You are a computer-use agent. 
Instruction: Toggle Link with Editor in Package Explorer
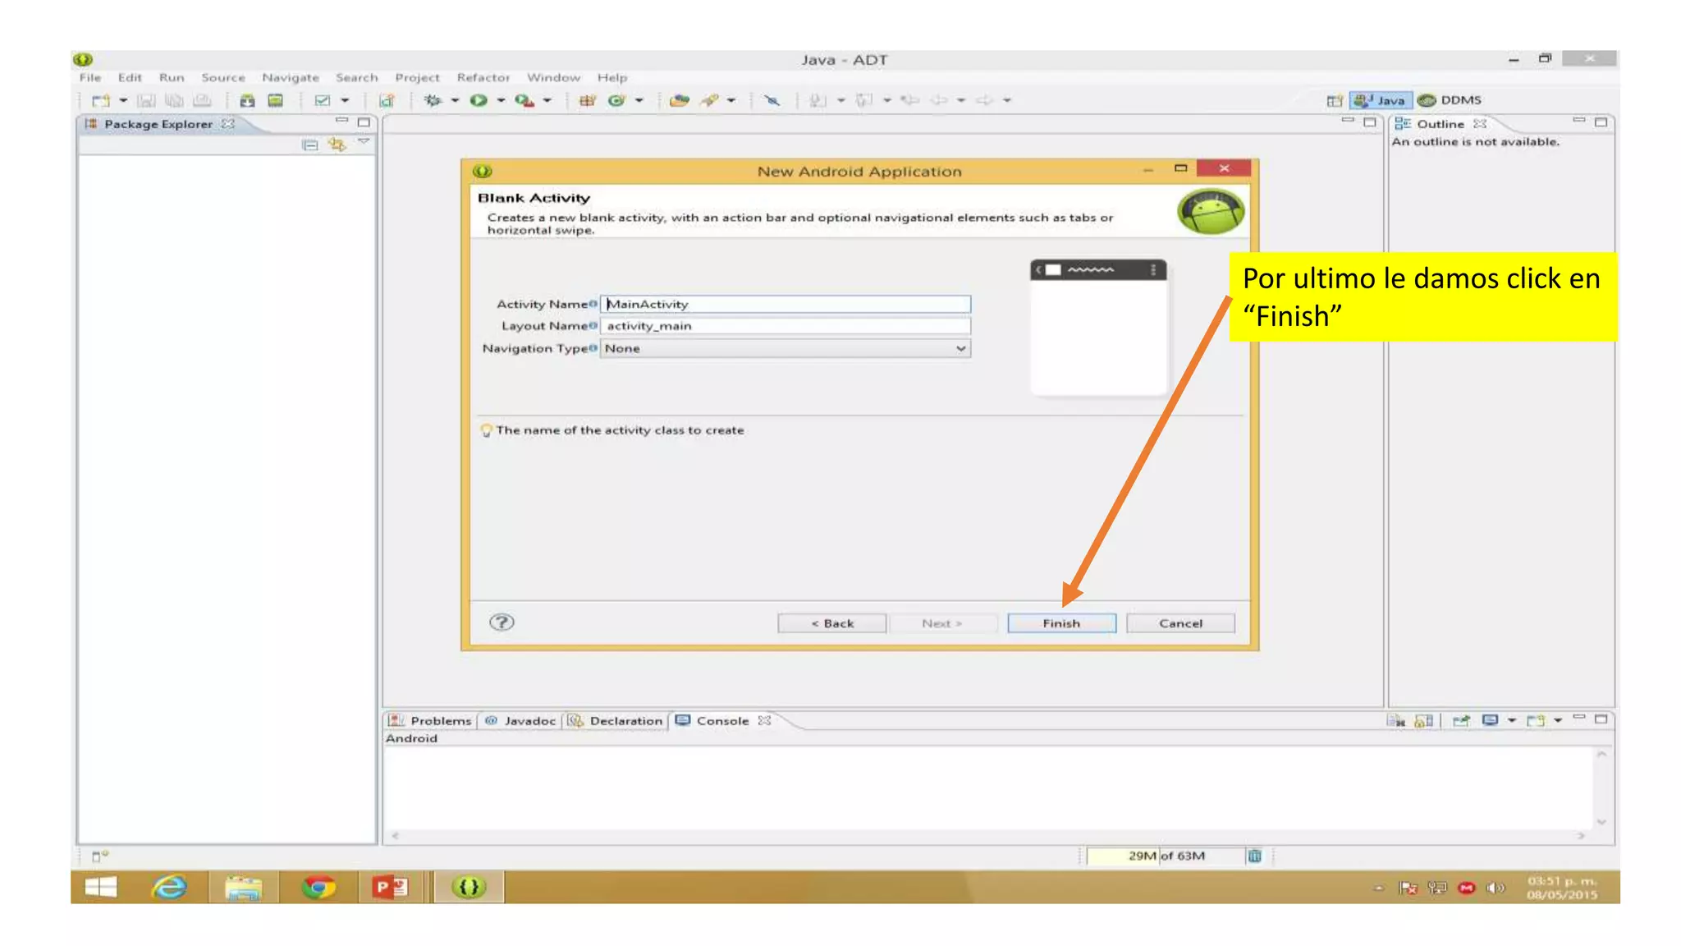337,145
